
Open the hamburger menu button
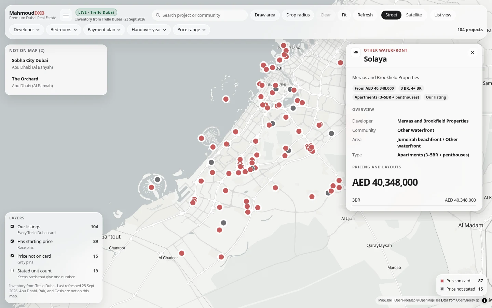coord(66,15)
